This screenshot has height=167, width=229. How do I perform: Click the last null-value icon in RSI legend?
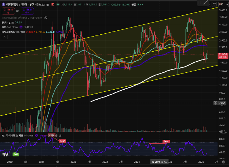60,135
